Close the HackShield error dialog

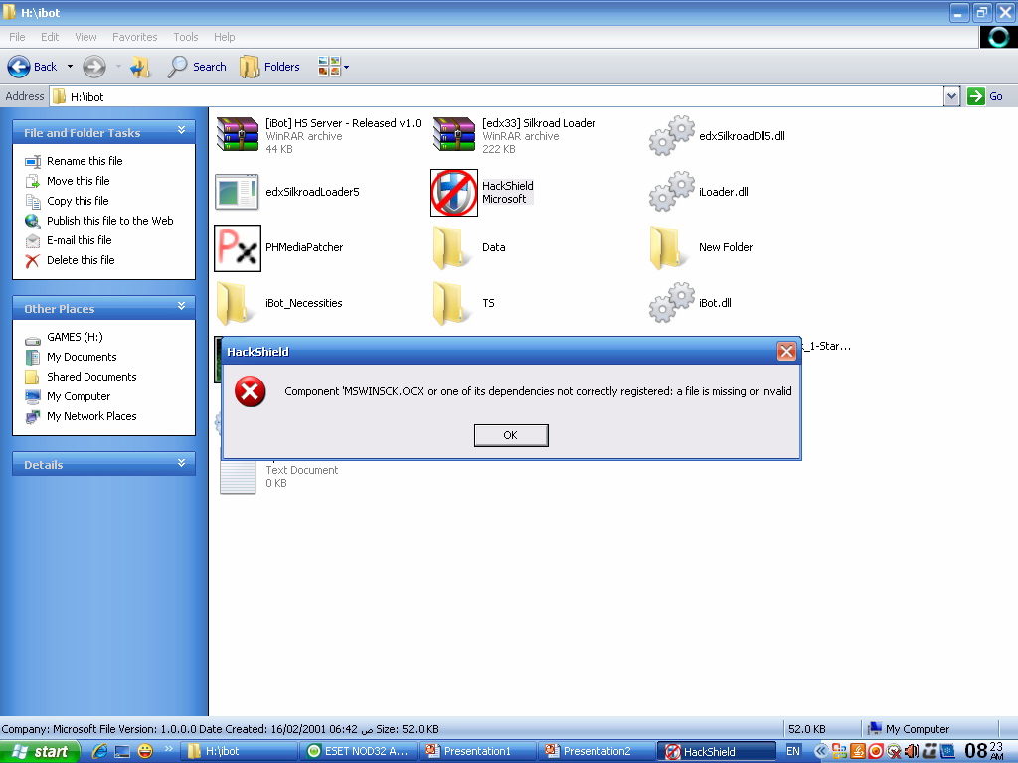pyautogui.click(x=786, y=351)
